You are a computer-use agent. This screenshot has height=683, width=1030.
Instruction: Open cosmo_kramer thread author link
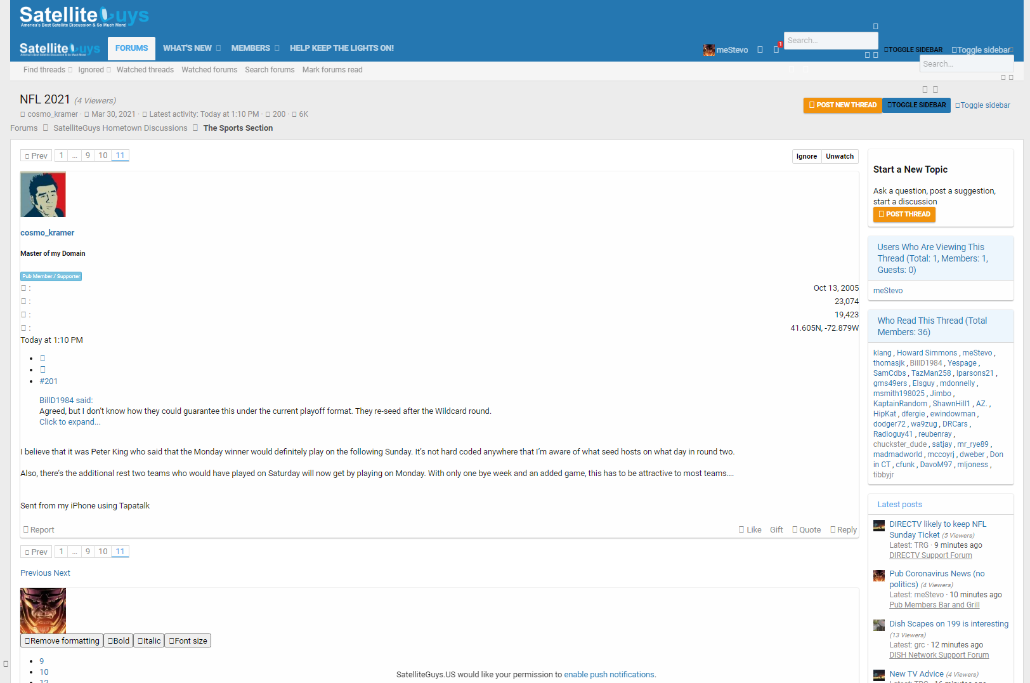(x=53, y=114)
